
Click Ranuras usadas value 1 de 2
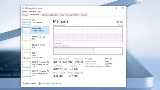tap(107, 61)
